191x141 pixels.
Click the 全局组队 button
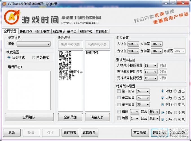coord(29,117)
